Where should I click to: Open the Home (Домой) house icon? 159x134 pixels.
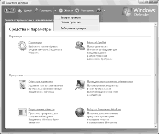20,11
